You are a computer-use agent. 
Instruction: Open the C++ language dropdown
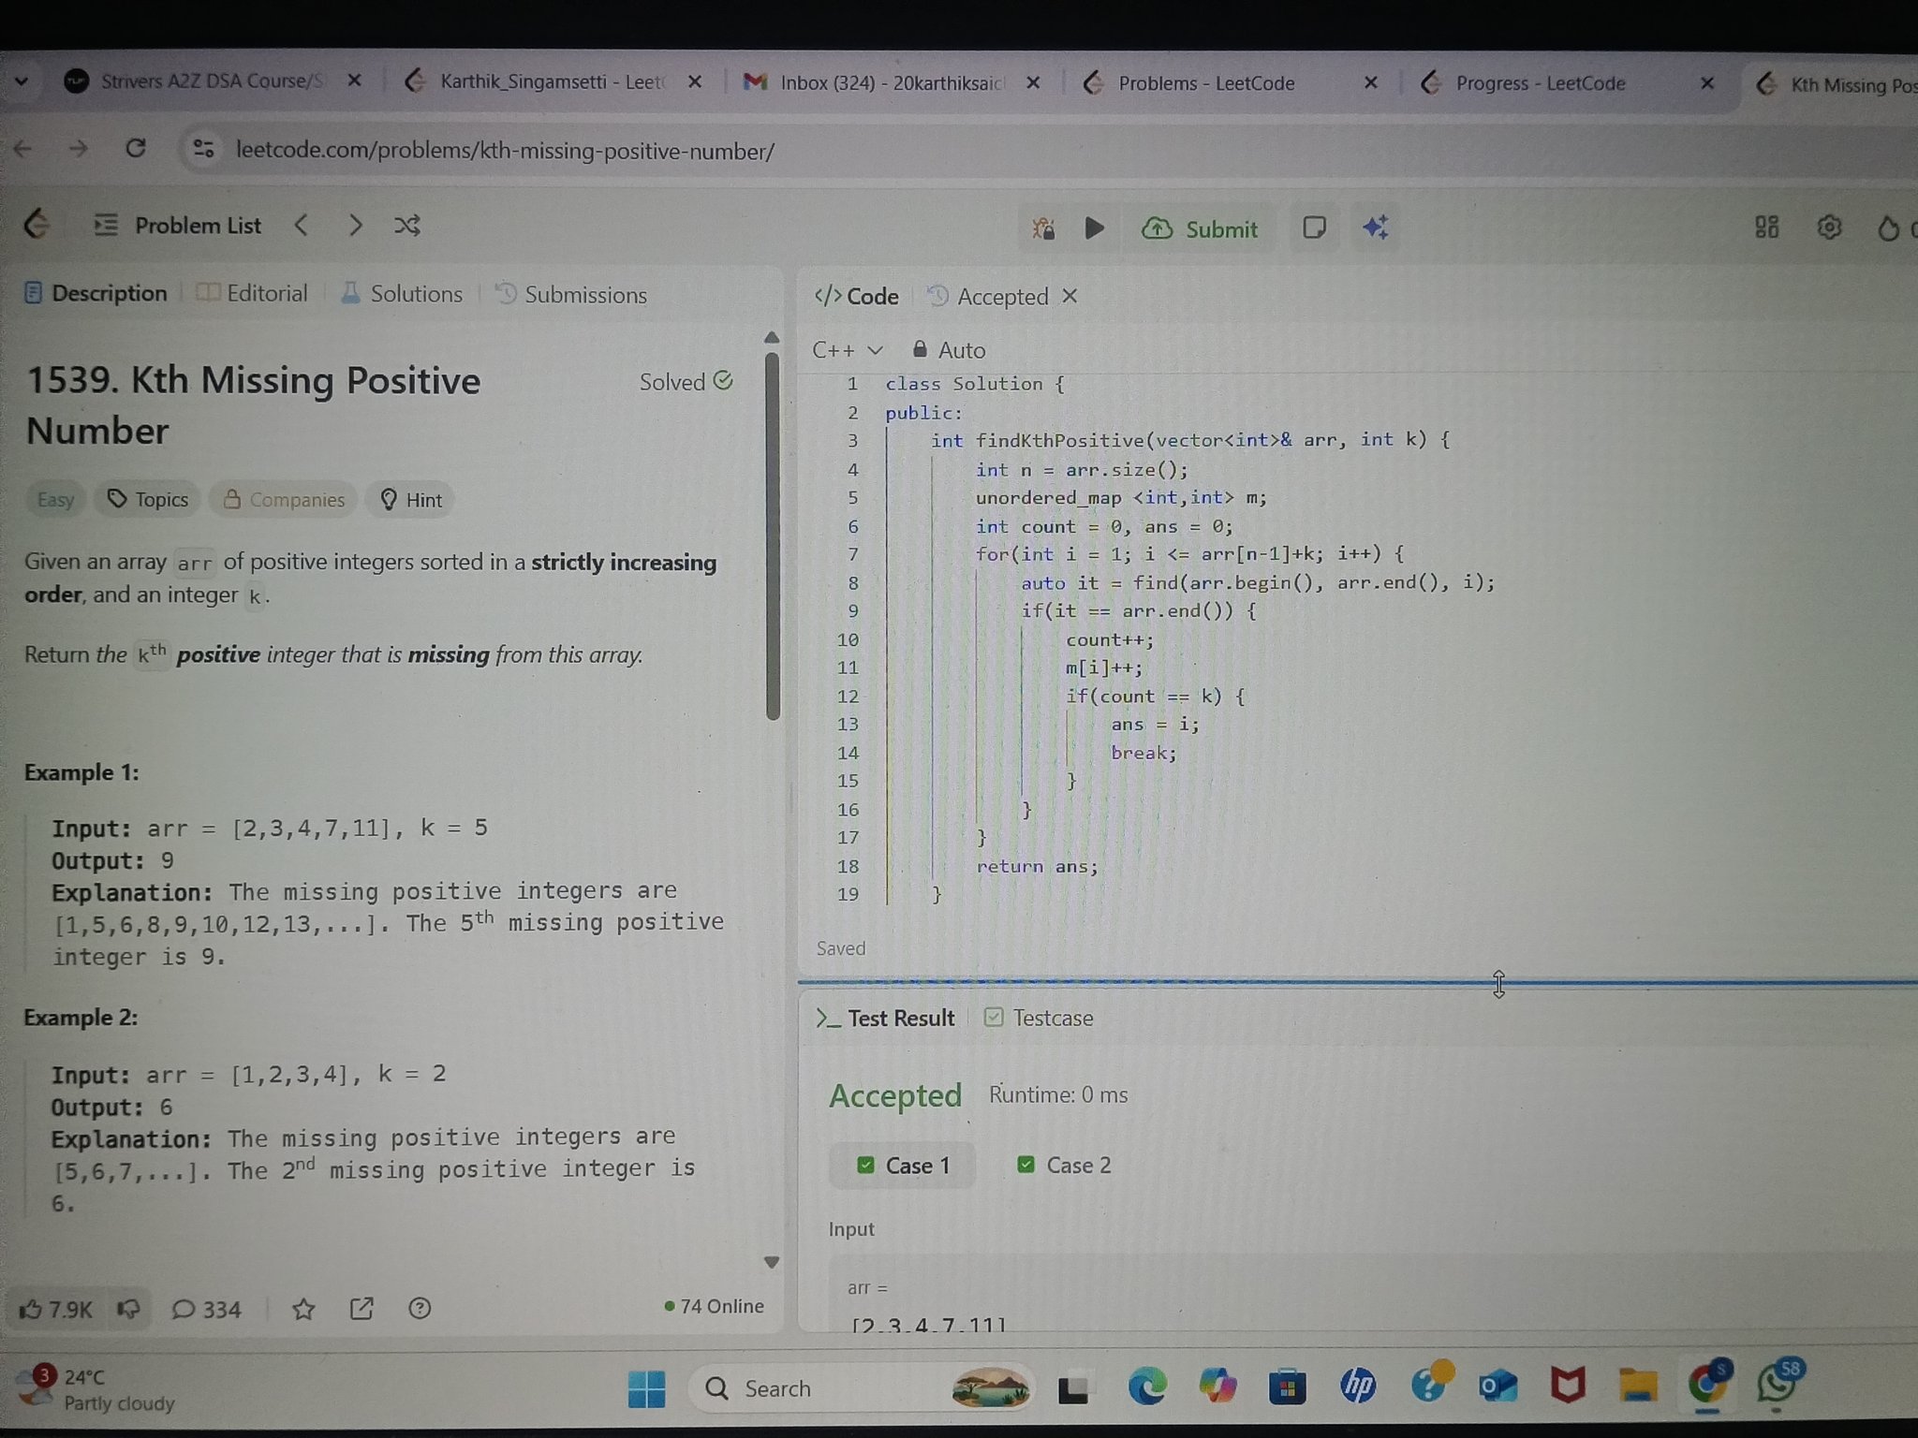click(848, 350)
